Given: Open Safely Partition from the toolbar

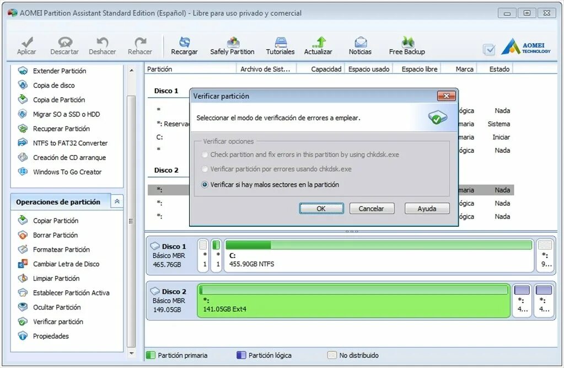Looking at the screenshot, I should tap(232, 46).
